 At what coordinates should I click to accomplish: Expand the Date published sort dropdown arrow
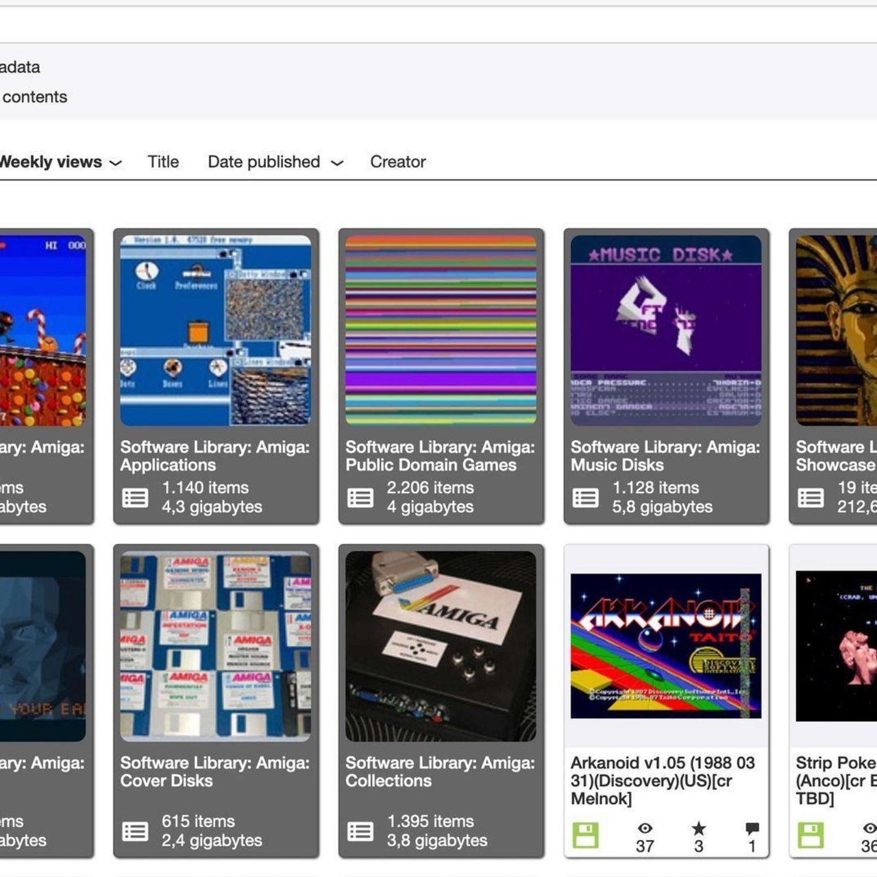click(x=337, y=163)
